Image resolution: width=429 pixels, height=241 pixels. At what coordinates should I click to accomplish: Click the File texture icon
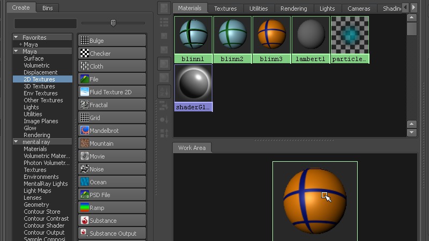[x=85, y=79]
